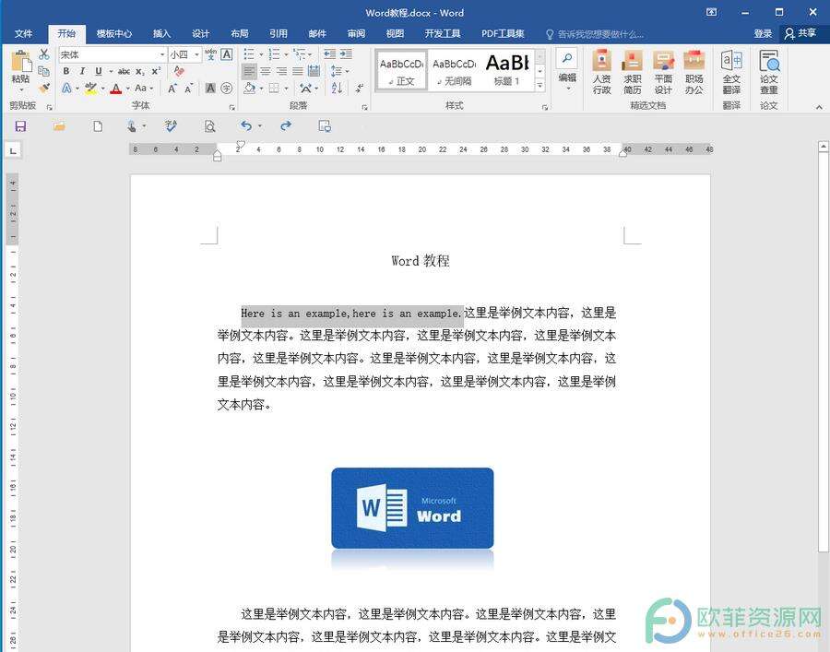830x652 pixels.
Task: Open the 文件 File menu
Action: point(23,34)
